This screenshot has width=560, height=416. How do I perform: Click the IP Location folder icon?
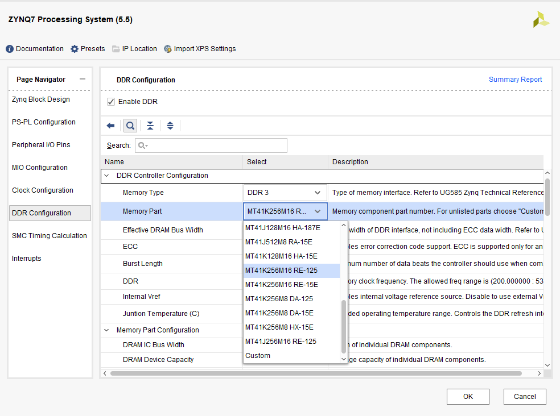(x=116, y=49)
